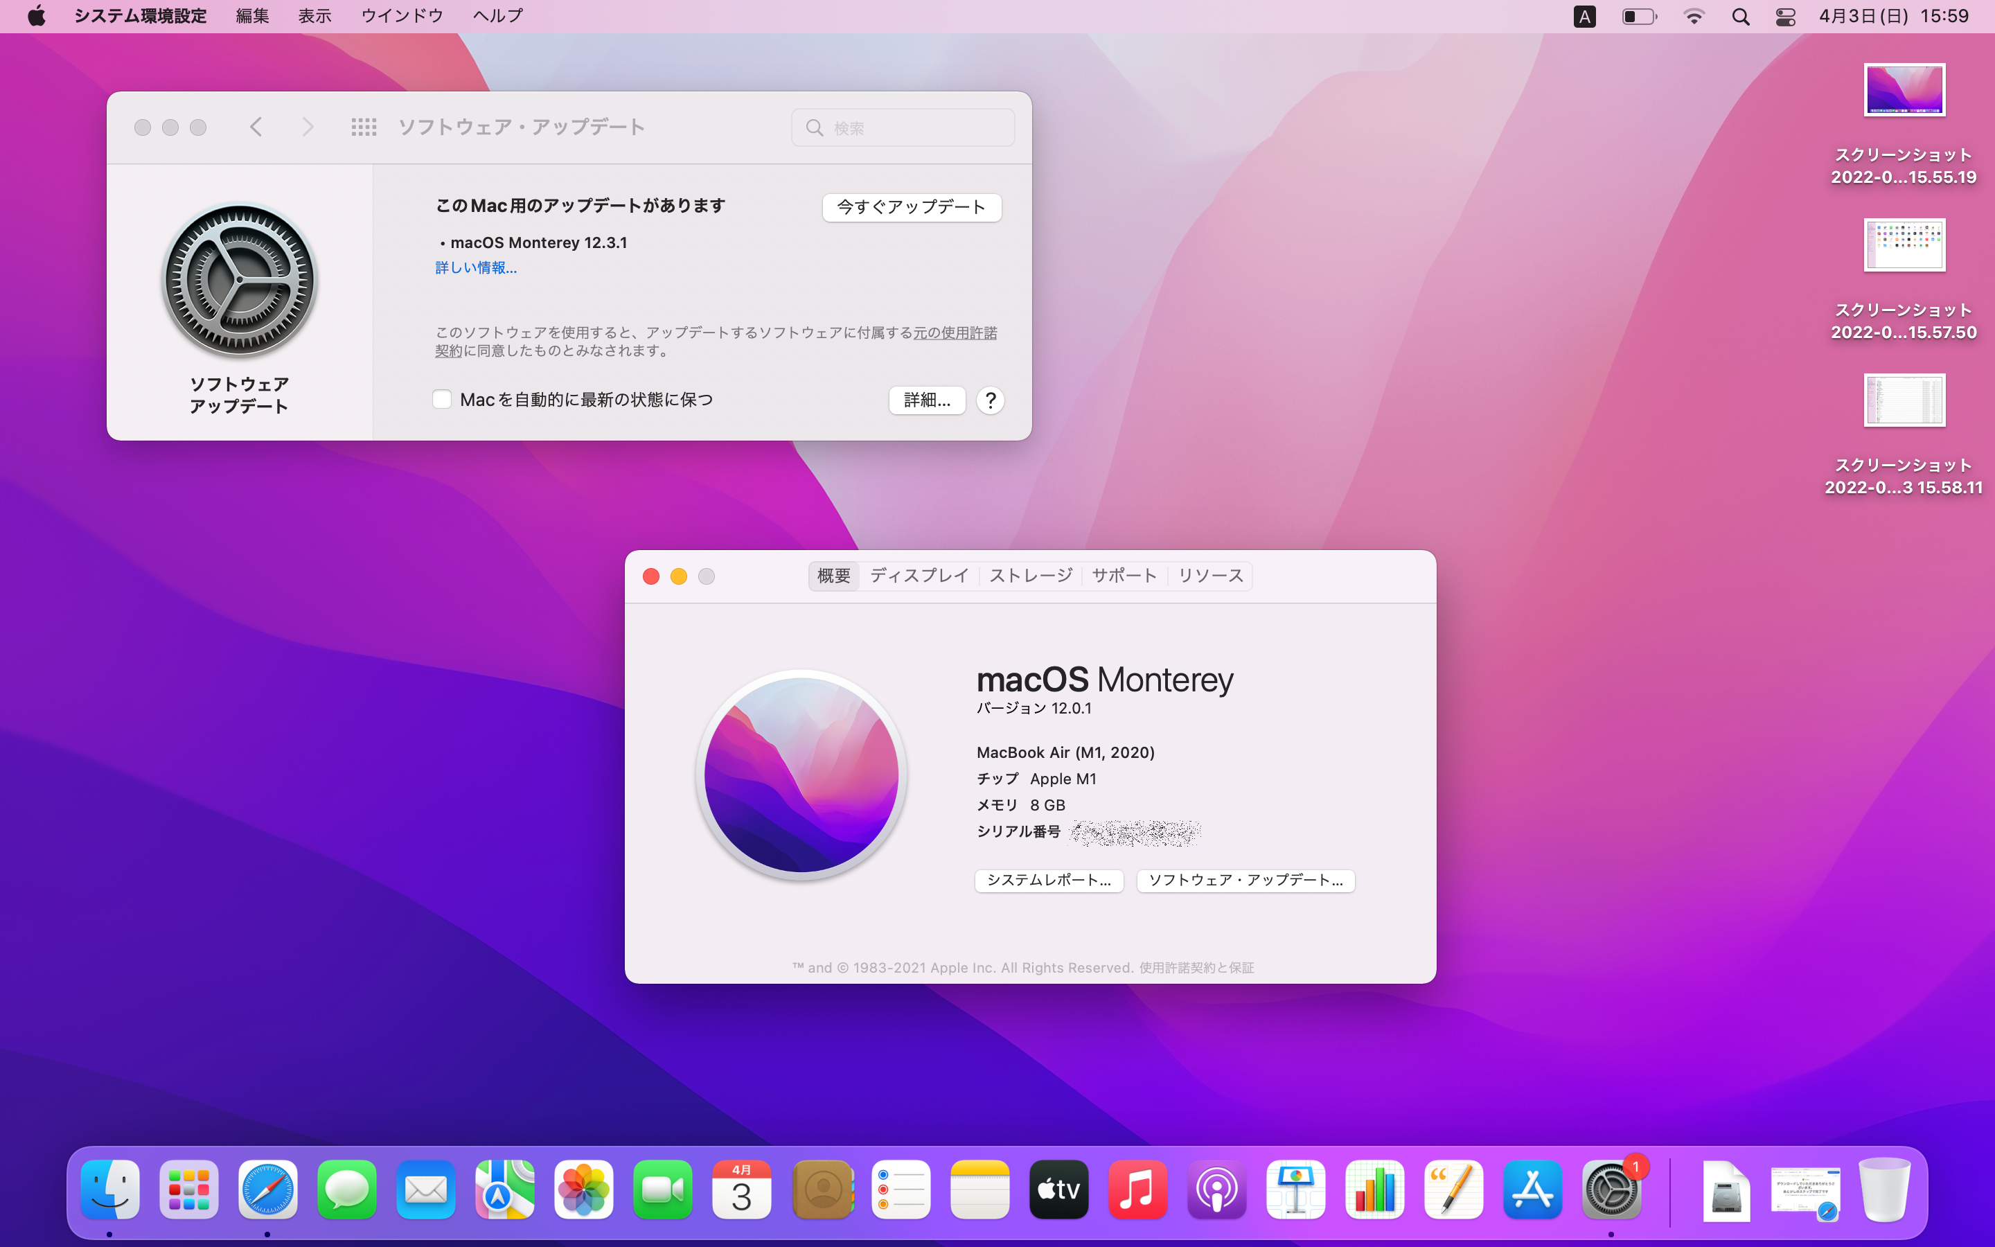Screen dimensions: 1995x1247
Task: Launch Numbers from the Dock
Action: point(1375,1189)
